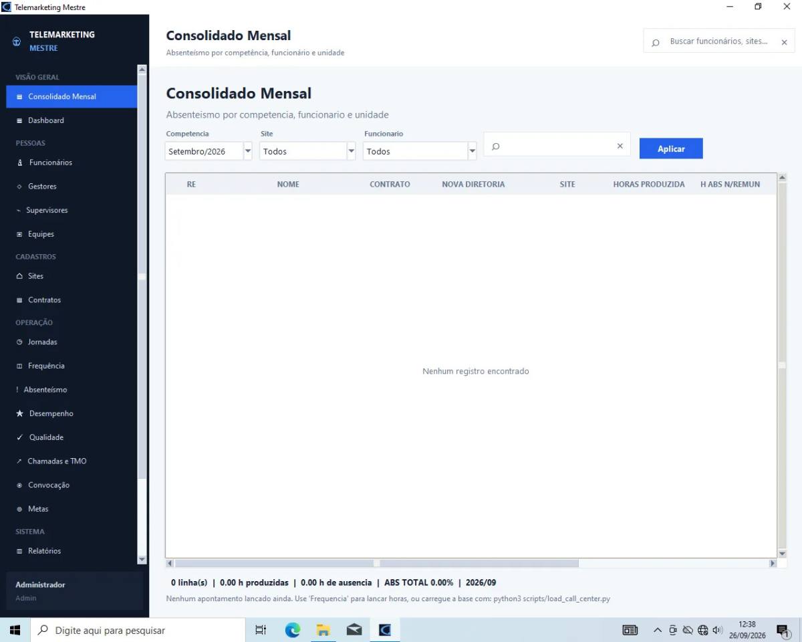The image size is (802, 642).
Task: Launch Microsoft Edge from taskbar
Action: click(293, 630)
